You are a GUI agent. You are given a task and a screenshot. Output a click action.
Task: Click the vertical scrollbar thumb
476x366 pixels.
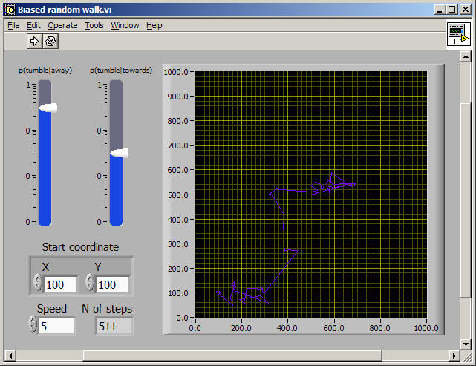[x=465, y=200]
